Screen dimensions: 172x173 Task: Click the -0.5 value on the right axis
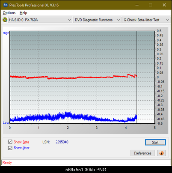160,123
